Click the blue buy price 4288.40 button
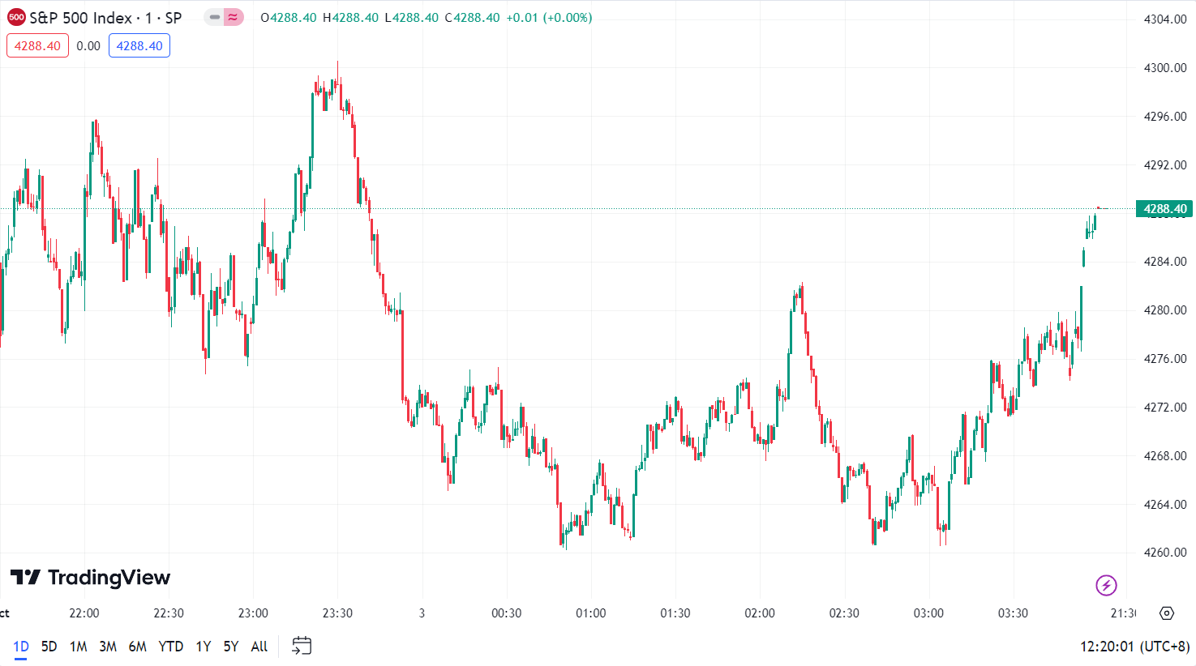 coord(139,46)
